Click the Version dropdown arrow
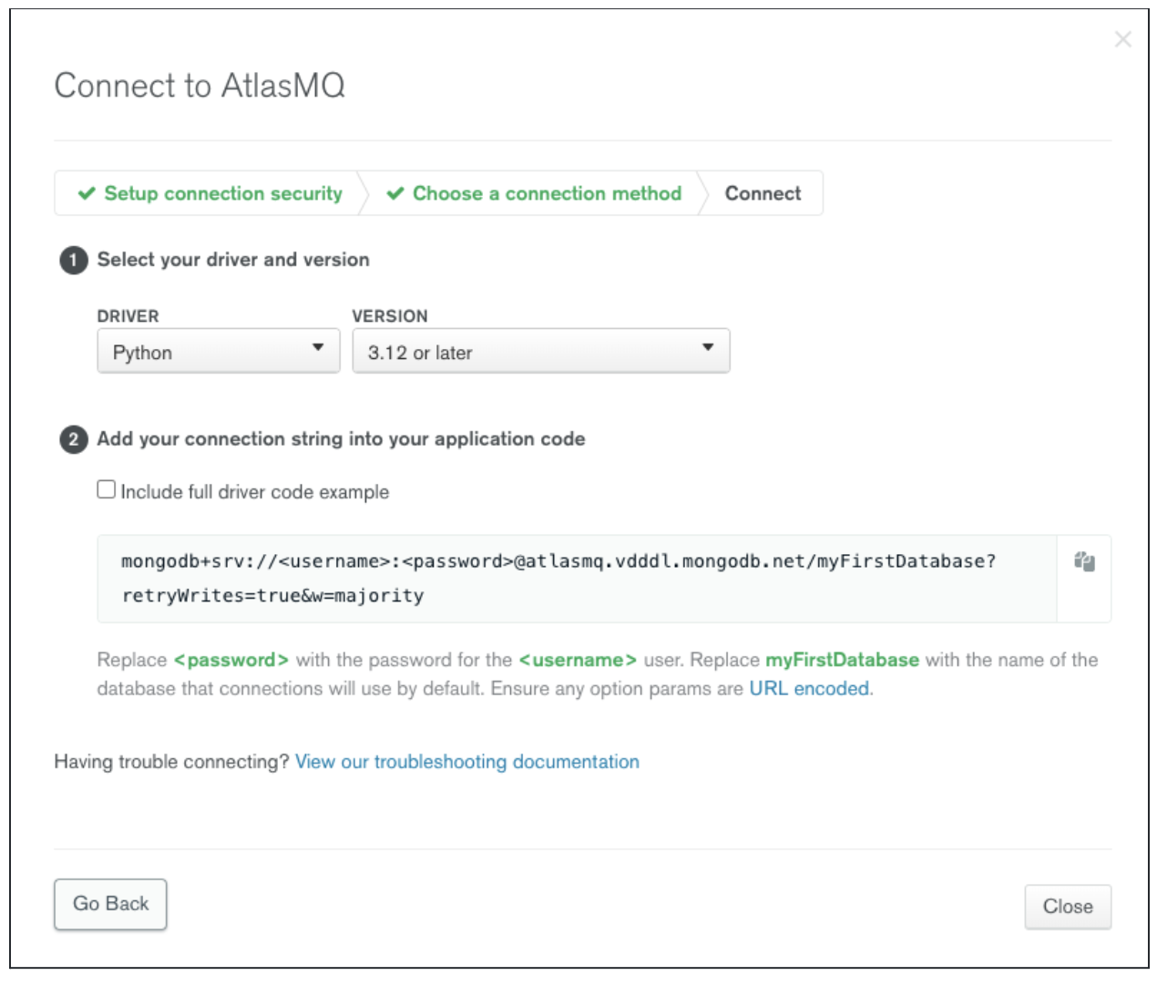1157x986 pixels. tap(711, 349)
